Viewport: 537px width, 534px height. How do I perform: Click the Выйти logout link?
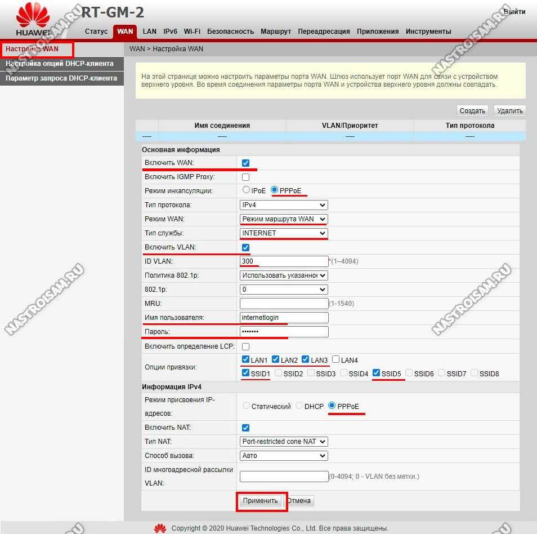pos(514,11)
